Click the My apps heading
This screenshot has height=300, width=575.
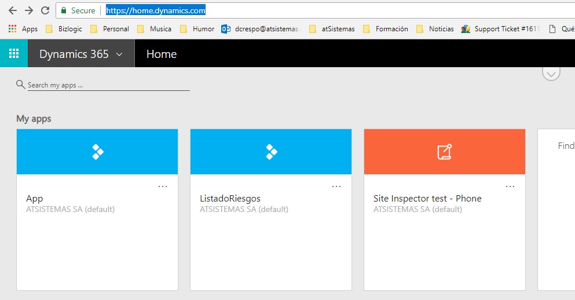pyautogui.click(x=34, y=119)
